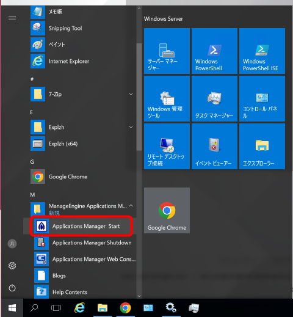
Task: Open the Control Panel tile
Action: pos(262,99)
